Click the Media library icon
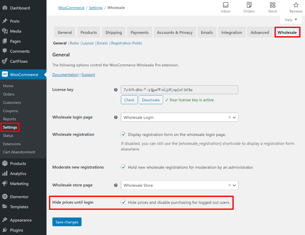305x235 pixels. pos(5,31)
